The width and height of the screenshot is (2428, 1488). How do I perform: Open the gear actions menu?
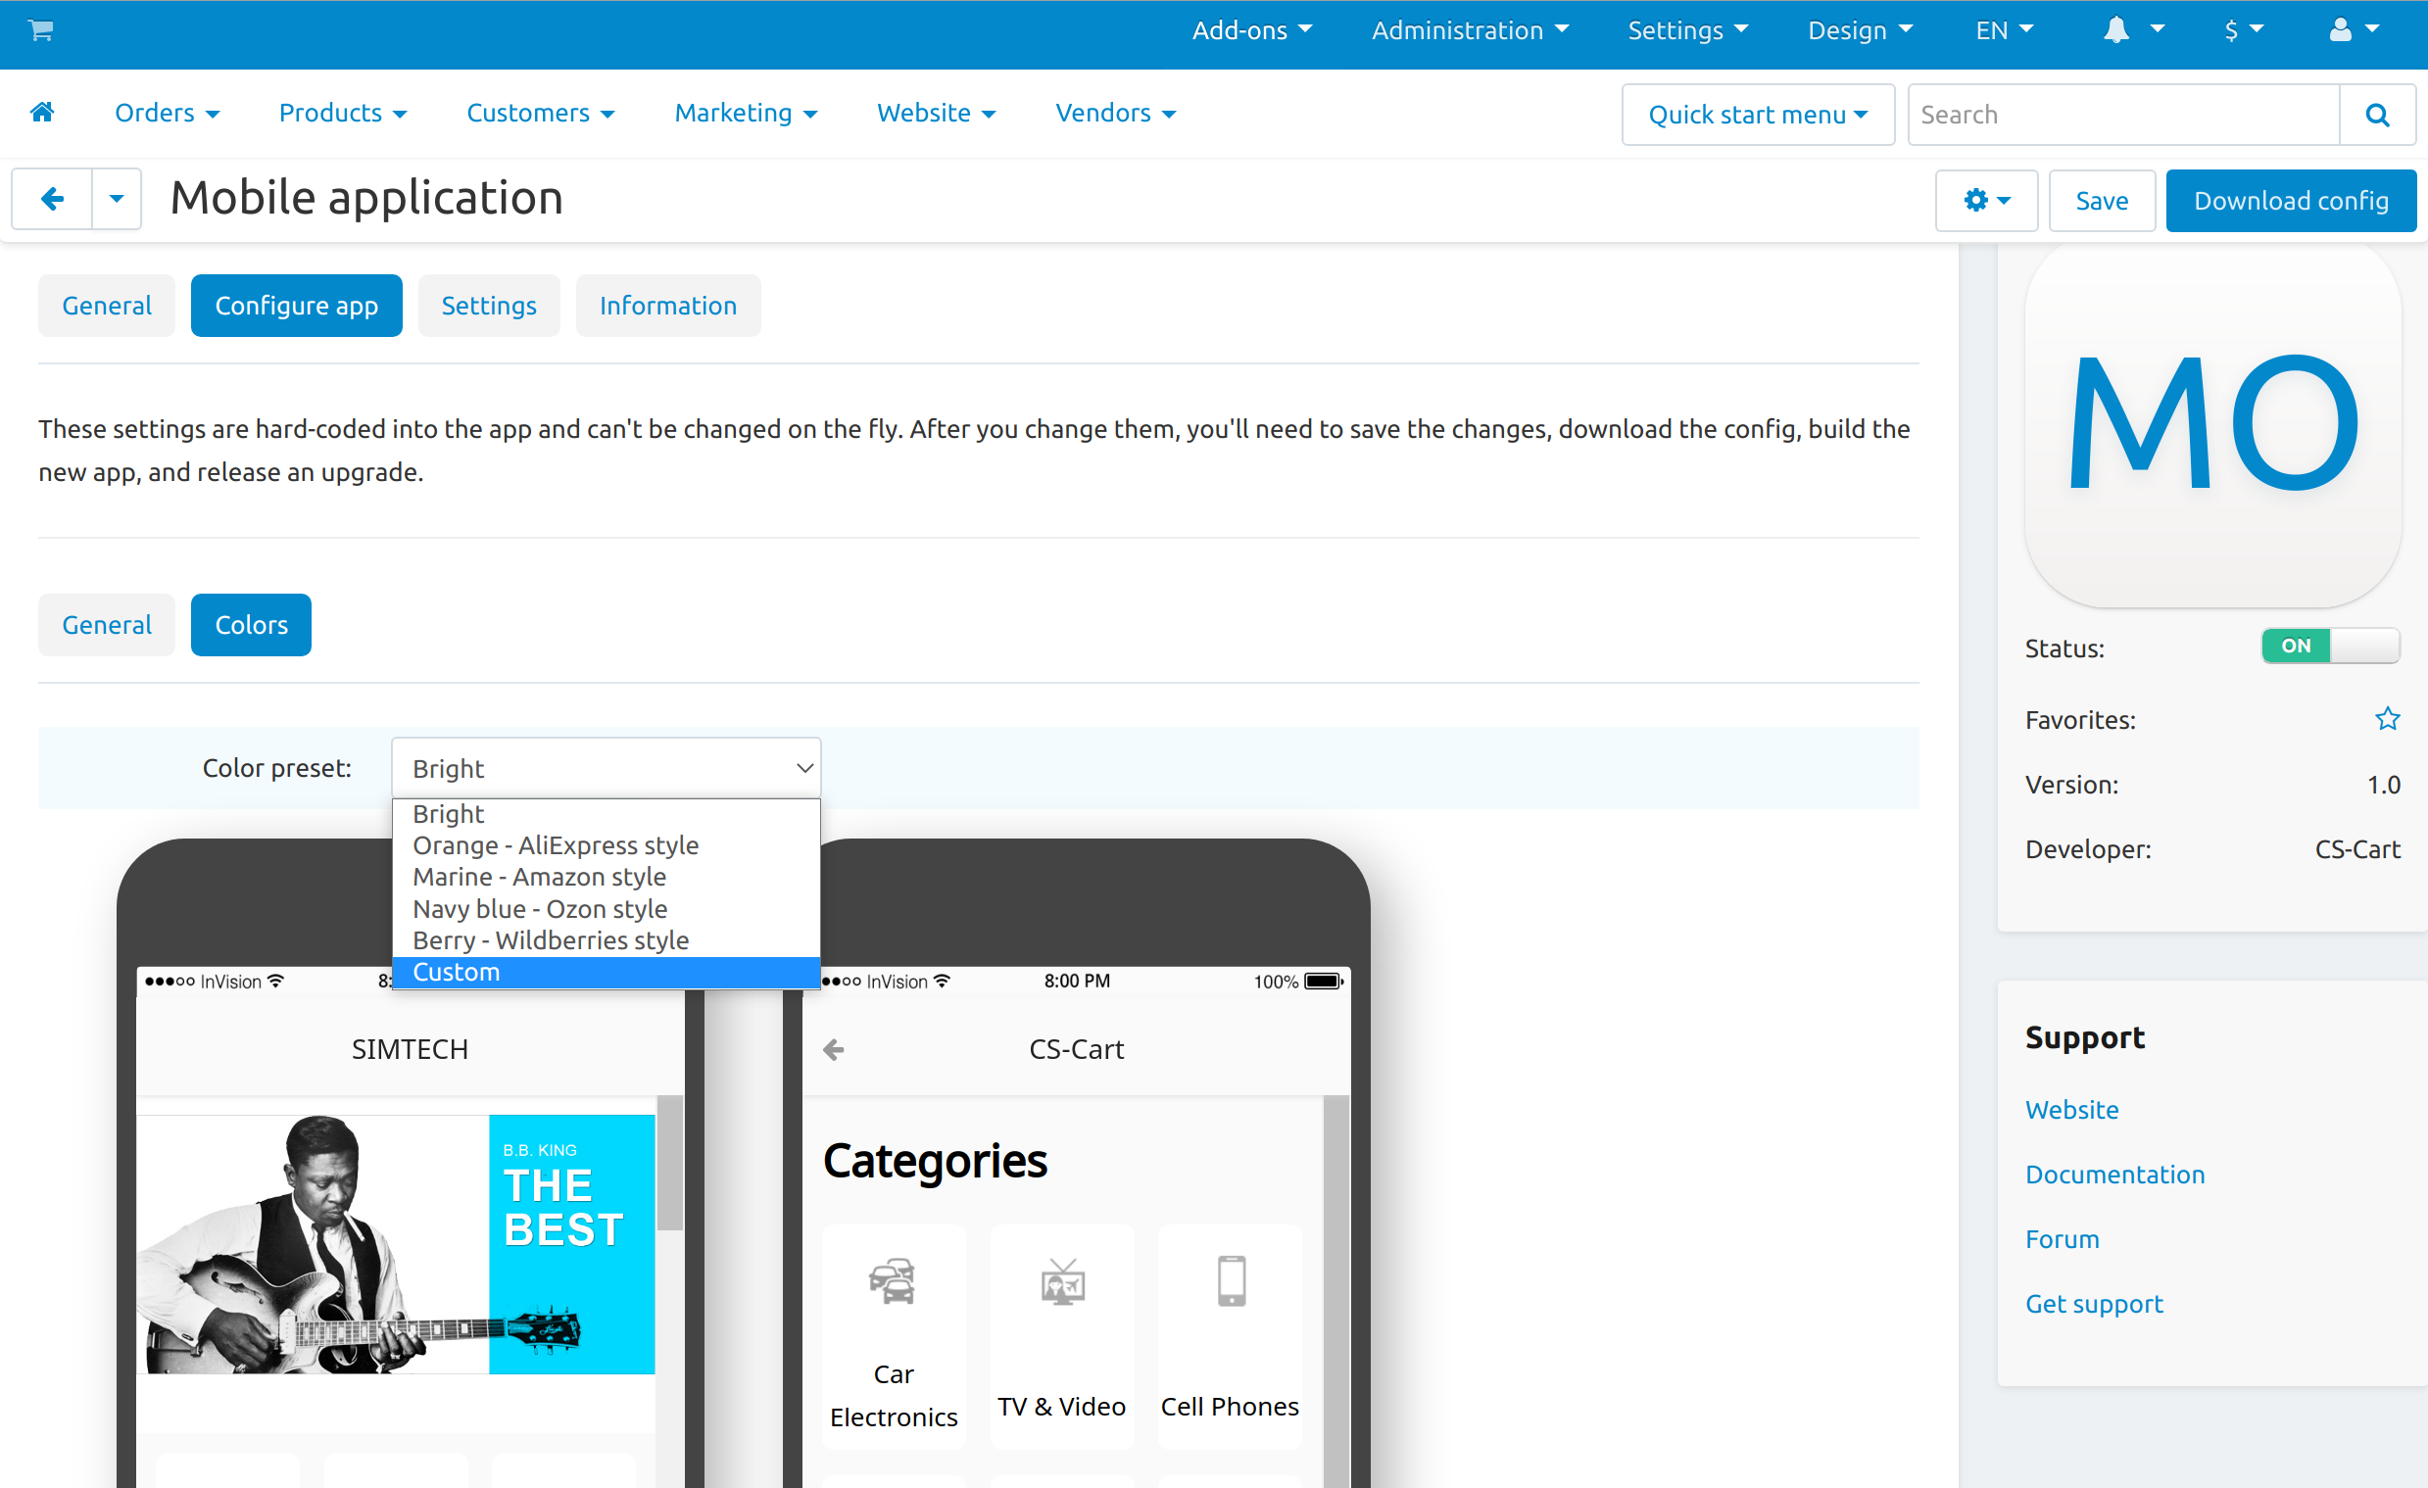pos(1985,201)
